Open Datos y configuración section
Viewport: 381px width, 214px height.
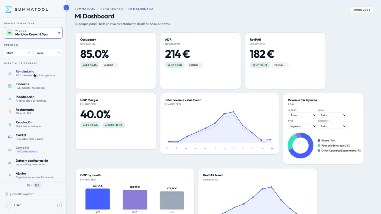point(33,162)
